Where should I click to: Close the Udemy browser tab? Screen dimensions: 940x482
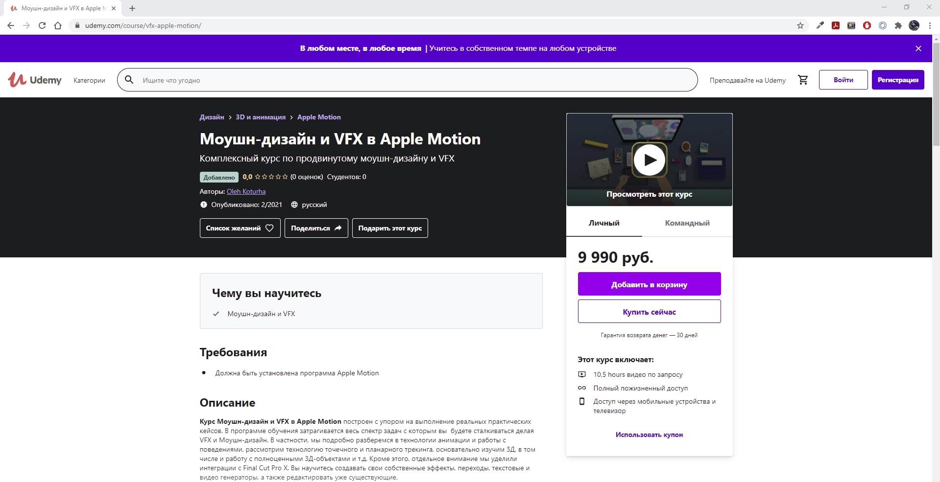[114, 8]
